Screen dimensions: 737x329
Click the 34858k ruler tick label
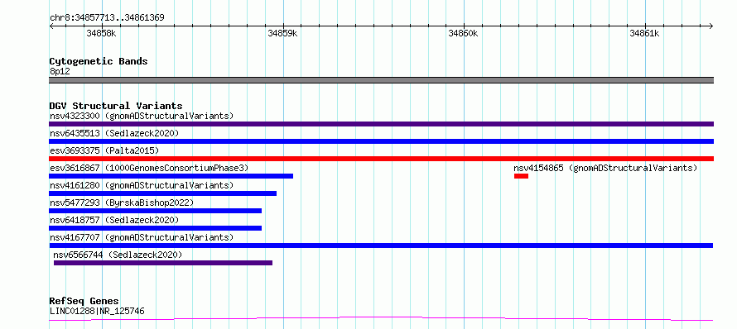coord(102,33)
